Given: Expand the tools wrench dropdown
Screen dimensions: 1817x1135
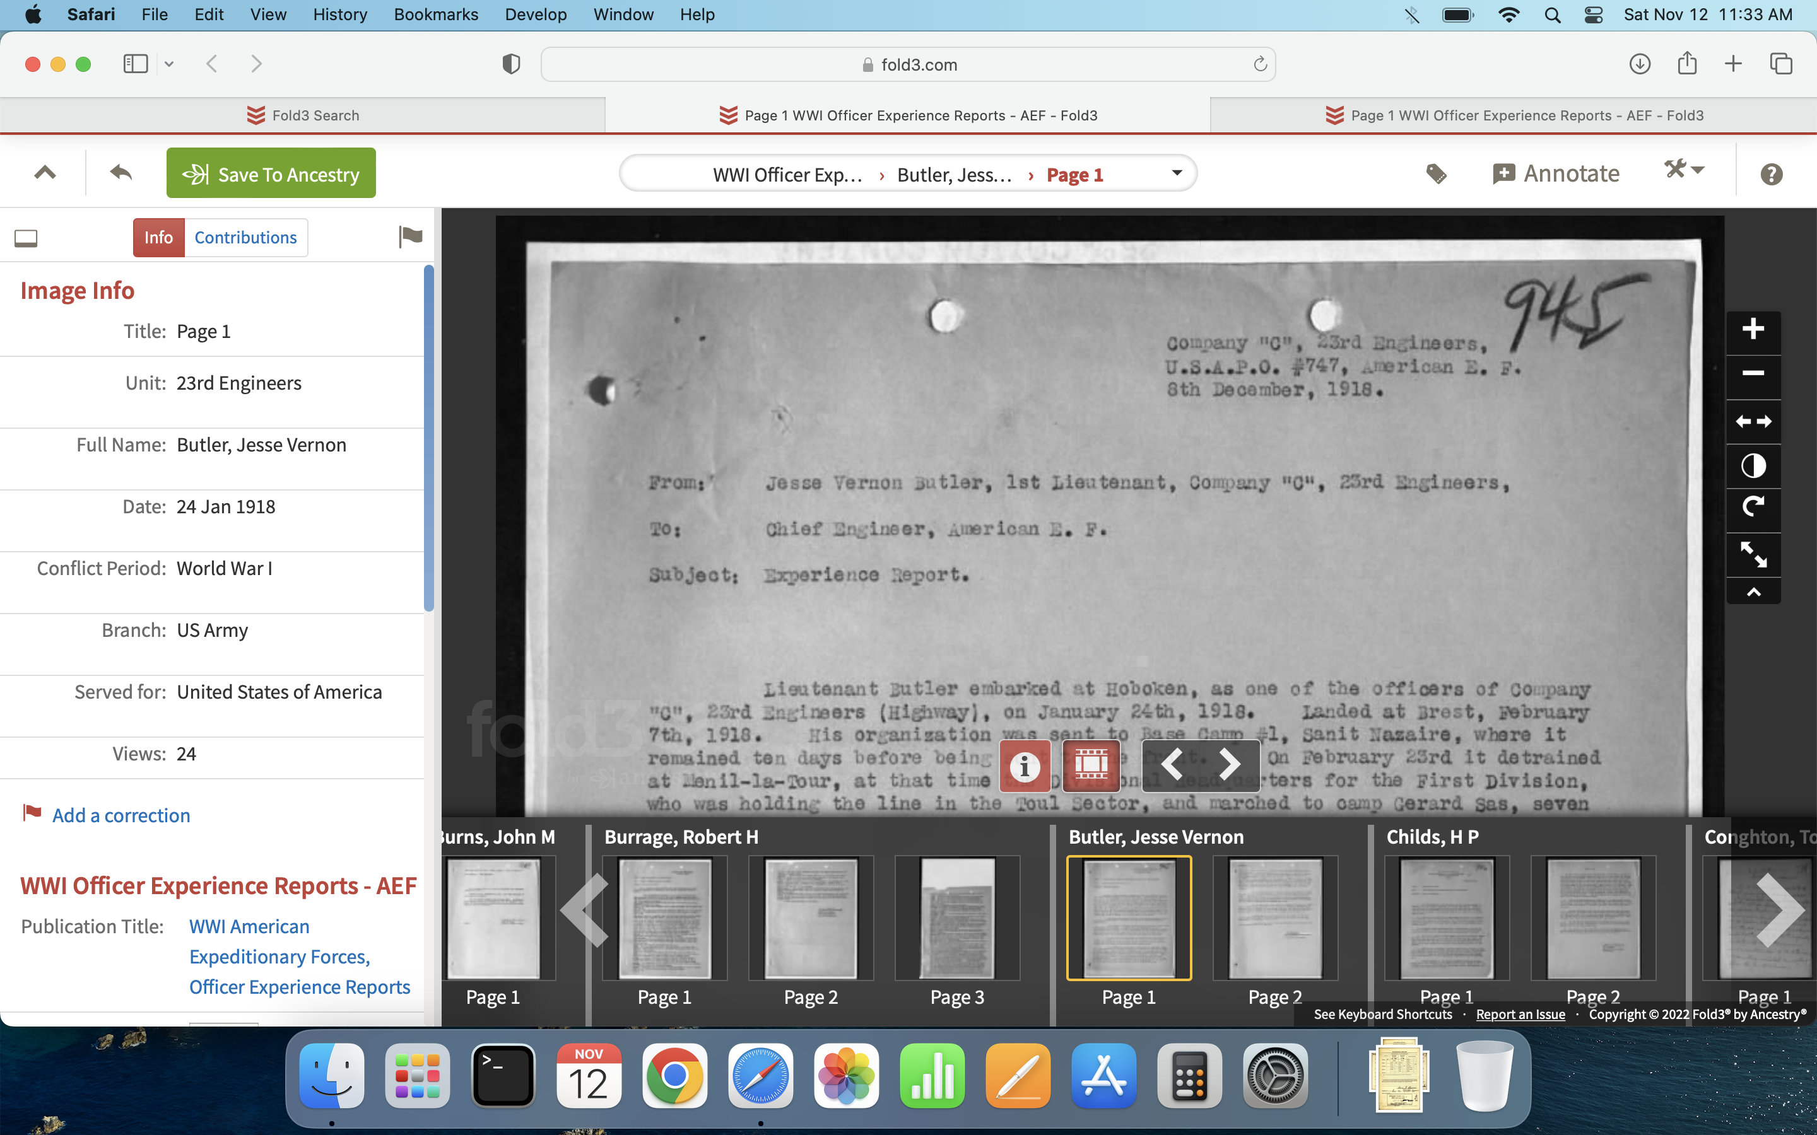Looking at the screenshot, I should [1684, 170].
